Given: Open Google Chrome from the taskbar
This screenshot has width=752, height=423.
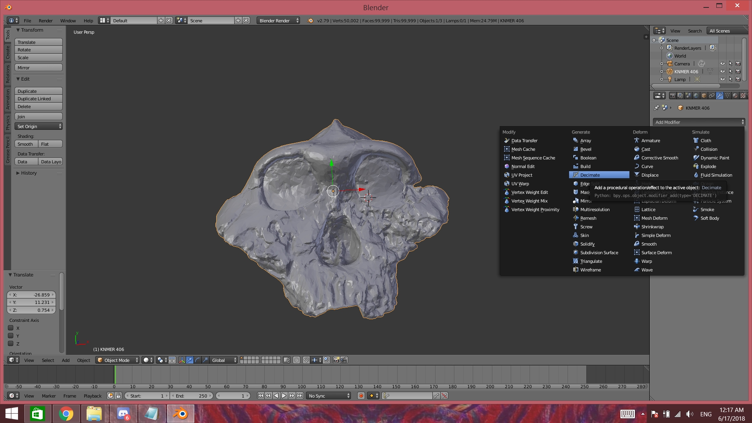Looking at the screenshot, I should point(66,414).
